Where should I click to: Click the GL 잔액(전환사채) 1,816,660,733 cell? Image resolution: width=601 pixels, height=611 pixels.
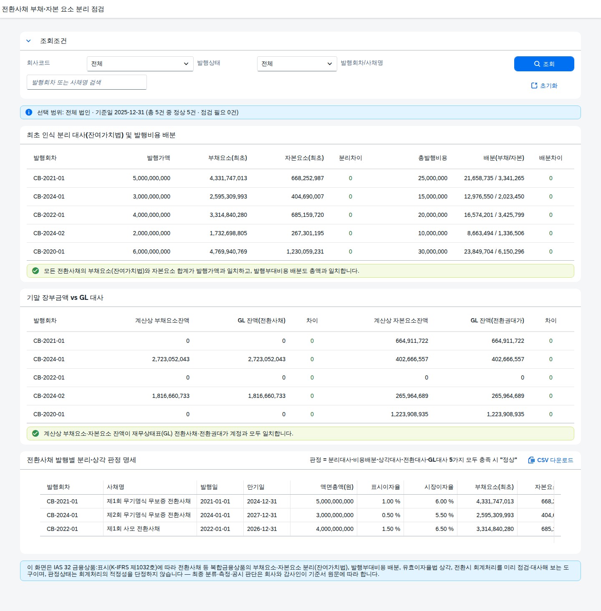(x=267, y=396)
